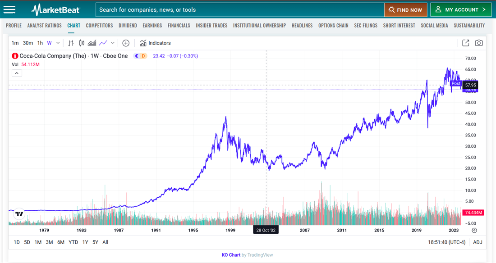Set range to 5Y
Viewport: 496px width, 263px height.
coord(95,242)
